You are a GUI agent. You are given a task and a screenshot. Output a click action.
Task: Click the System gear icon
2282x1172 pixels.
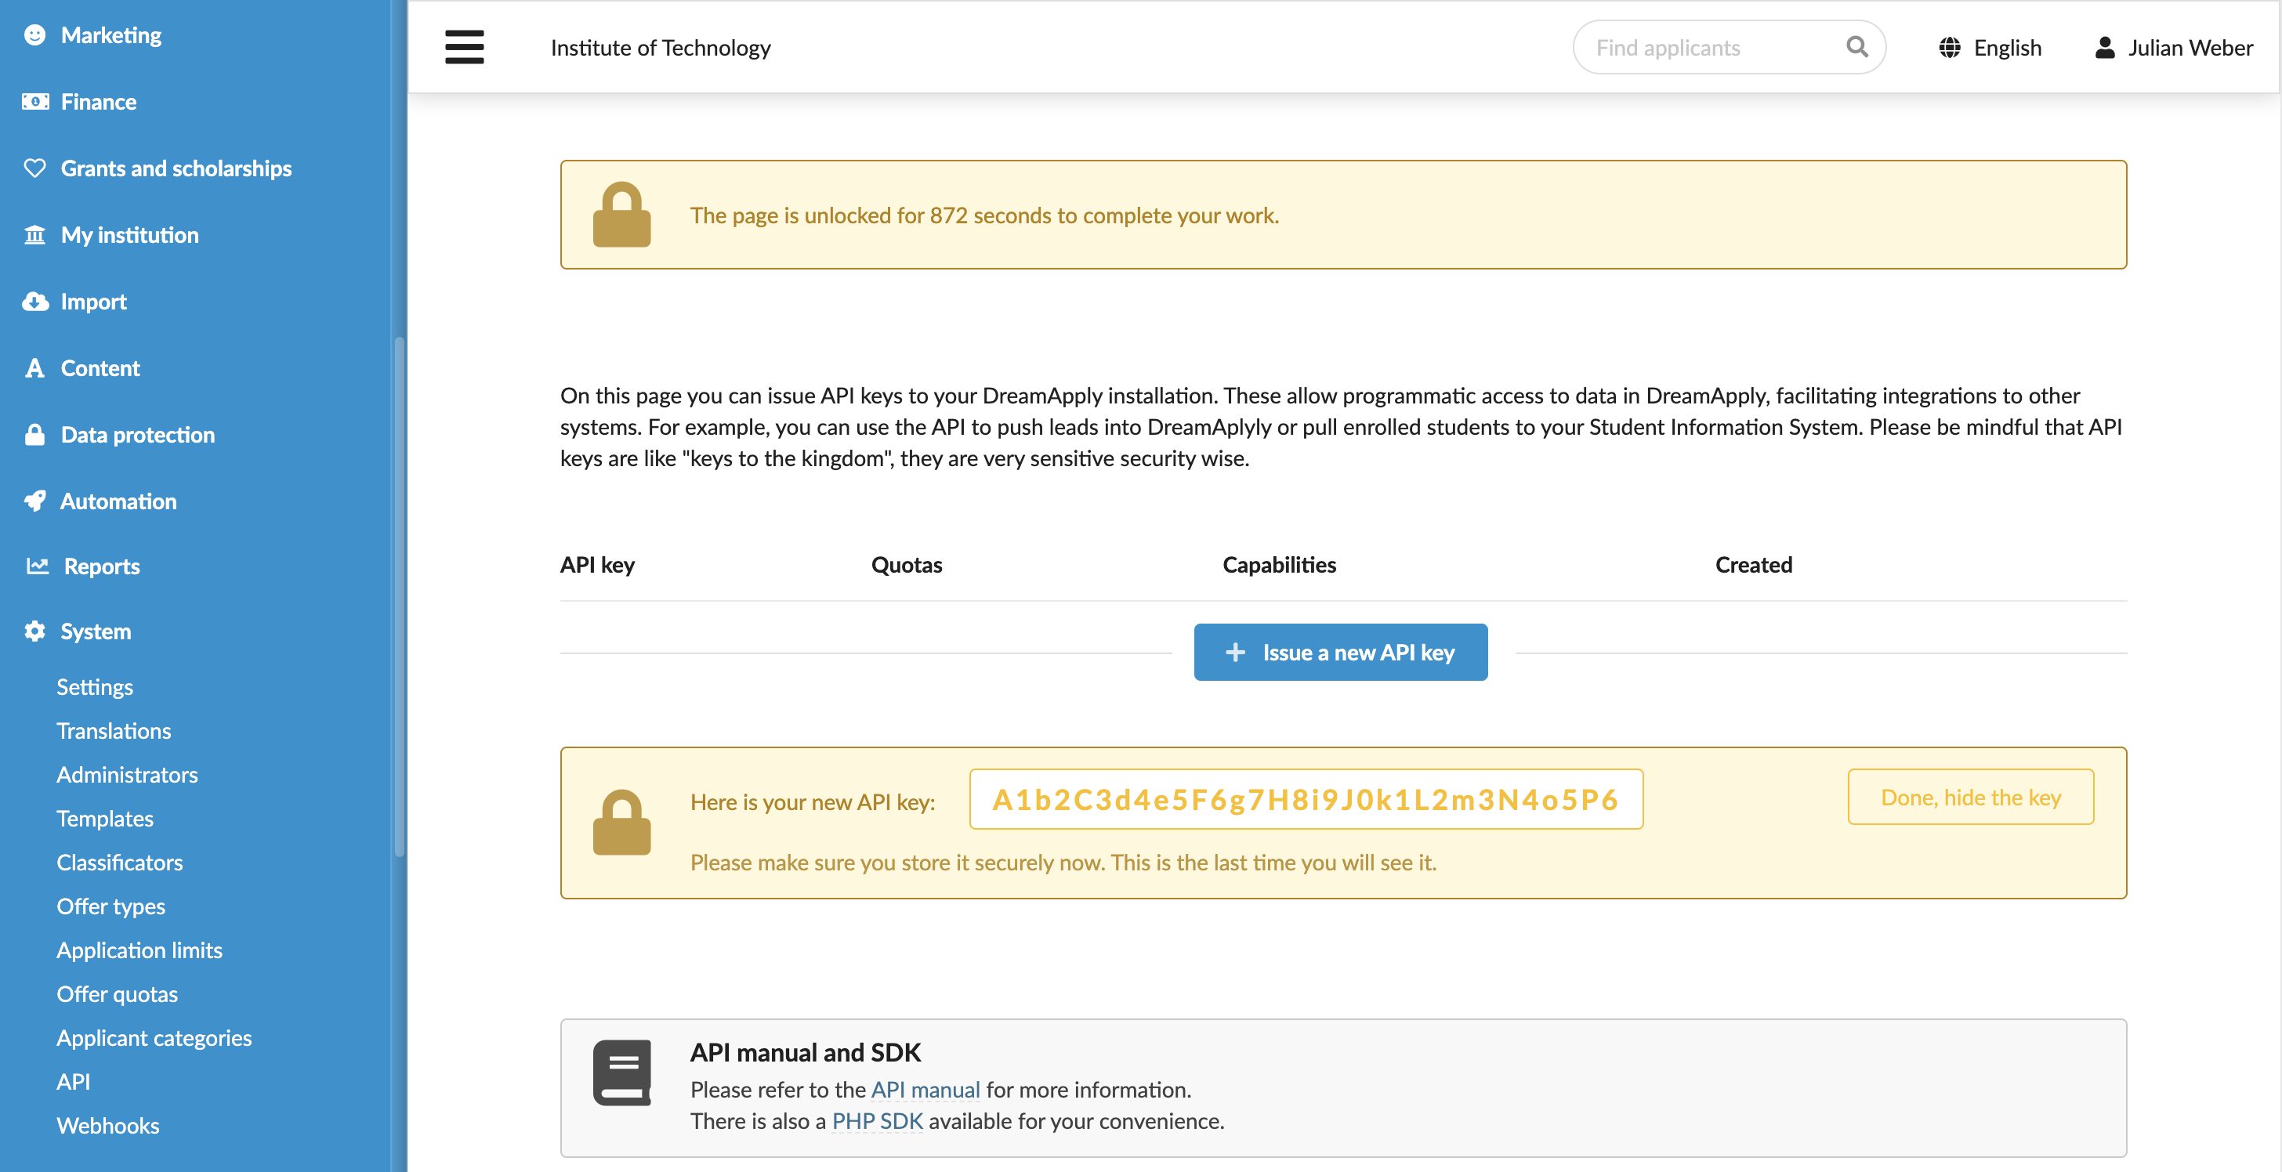coord(34,631)
